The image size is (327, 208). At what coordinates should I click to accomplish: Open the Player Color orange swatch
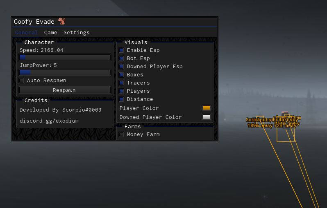point(207,108)
